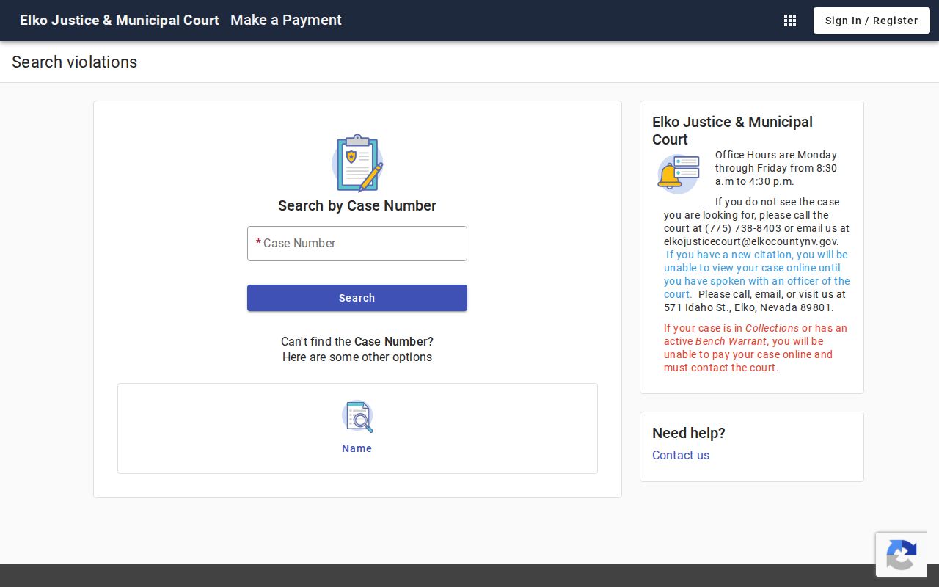939x587 pixels.
Task: Click the Office Hours text
Action: point(776,168)
